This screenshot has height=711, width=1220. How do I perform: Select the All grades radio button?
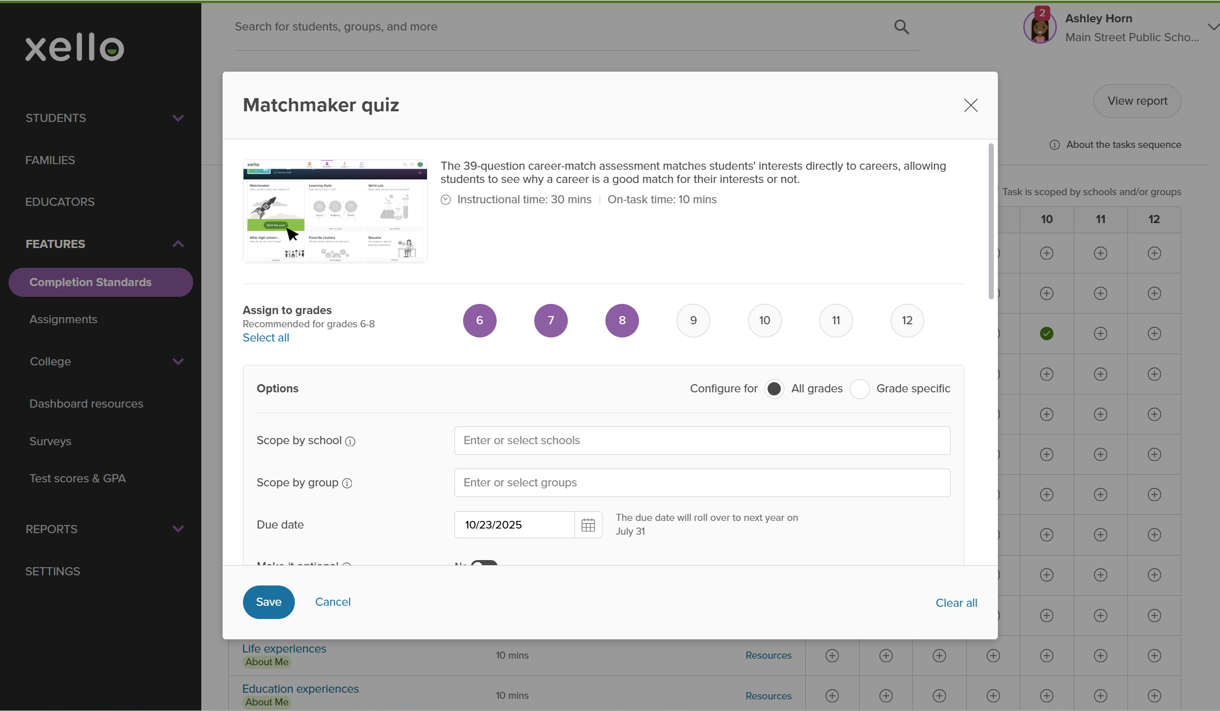(x=774, y=389)
